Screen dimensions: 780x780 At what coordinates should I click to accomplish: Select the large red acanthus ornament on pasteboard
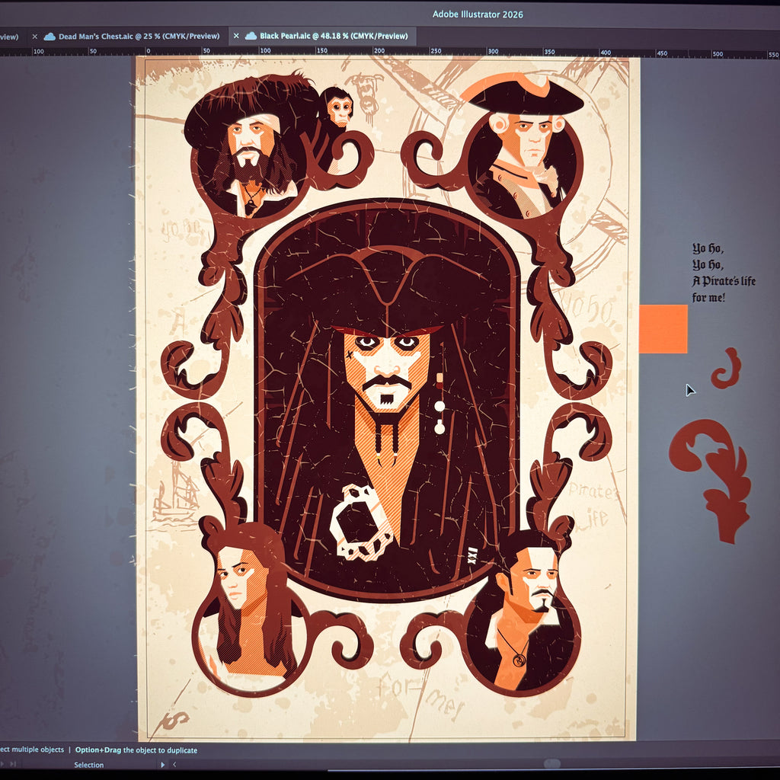pos(711,481)
